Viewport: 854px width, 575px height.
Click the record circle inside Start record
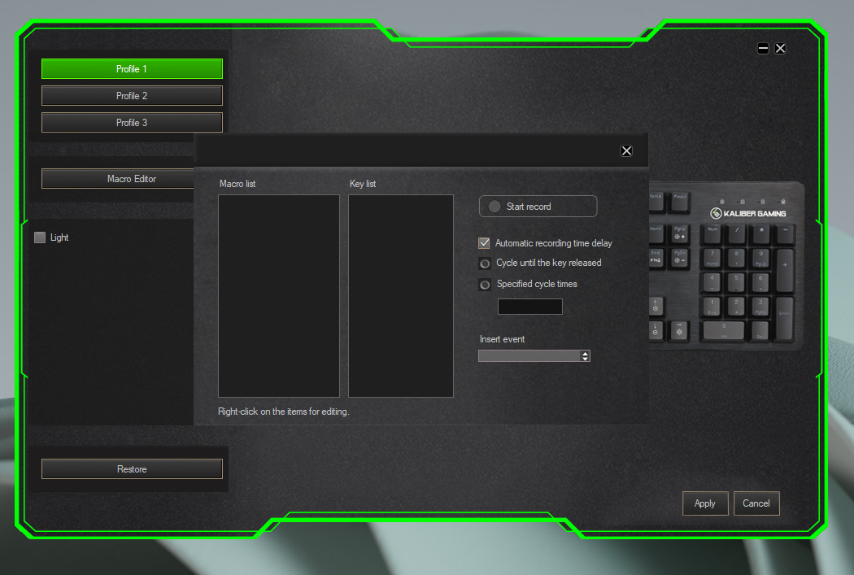coord(494,206)
